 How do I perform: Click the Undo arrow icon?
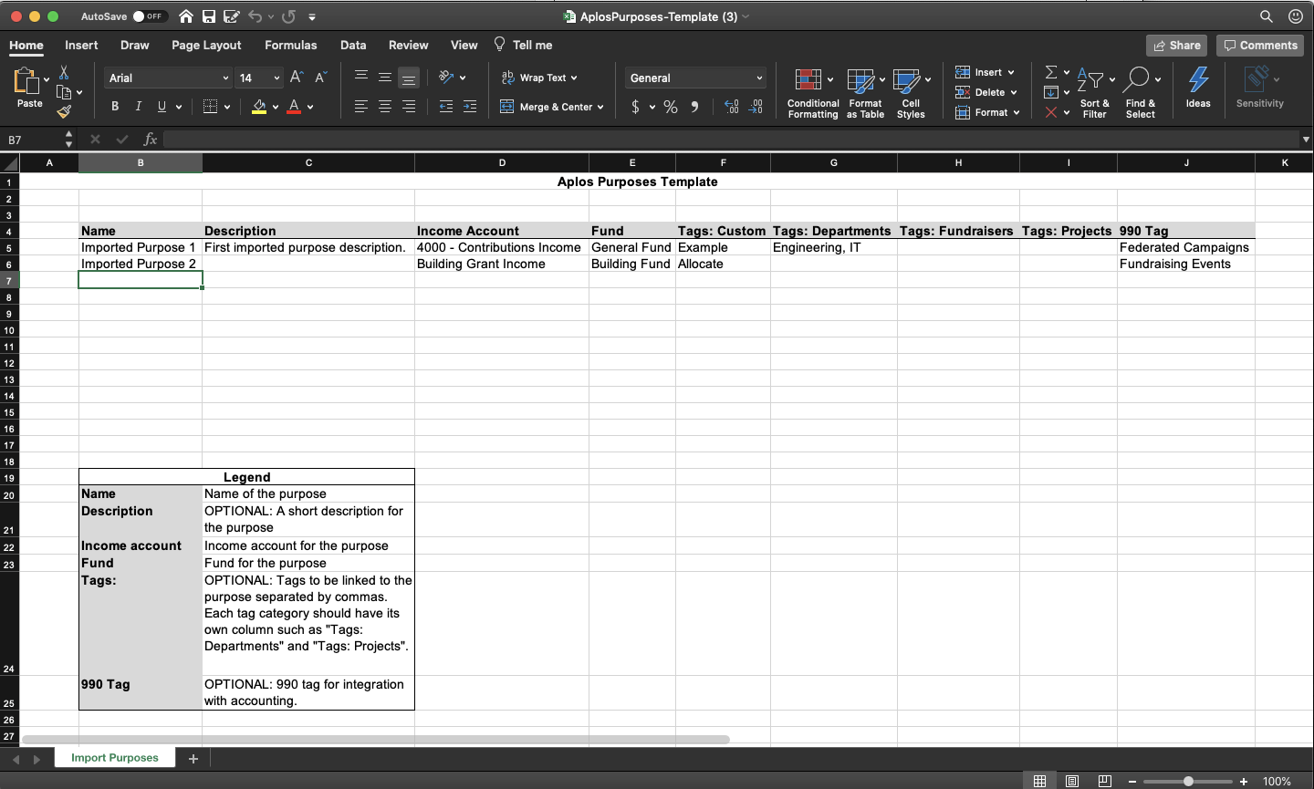pos(255,16)
